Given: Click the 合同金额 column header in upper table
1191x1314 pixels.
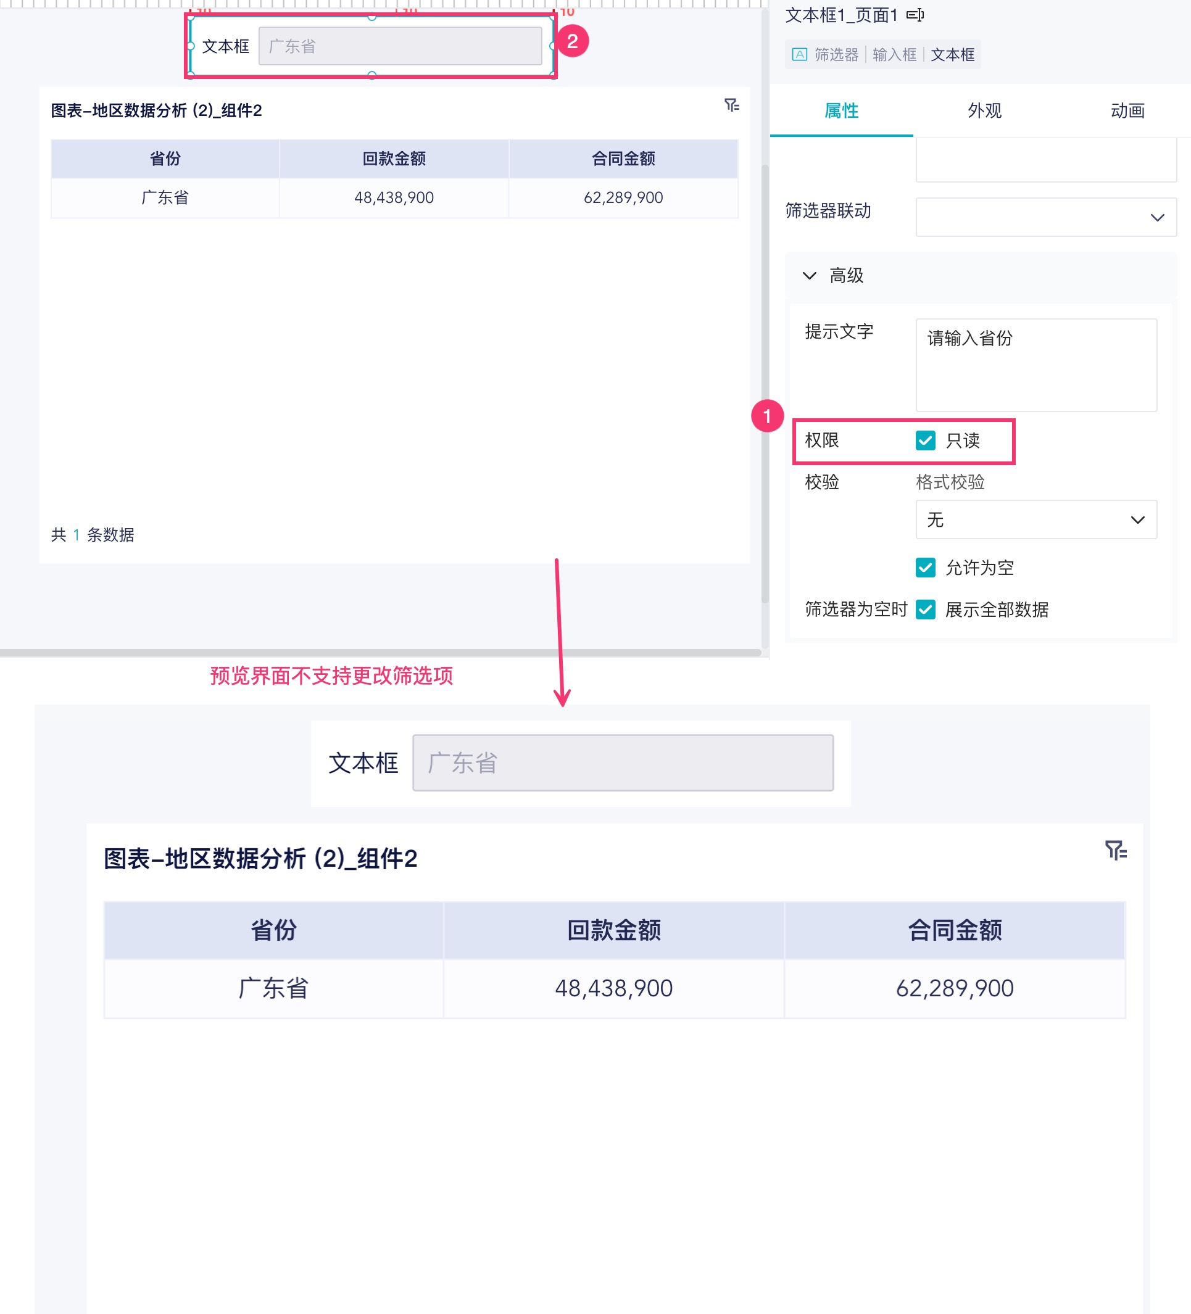Looking at the screenshot, I should [623, 159].
